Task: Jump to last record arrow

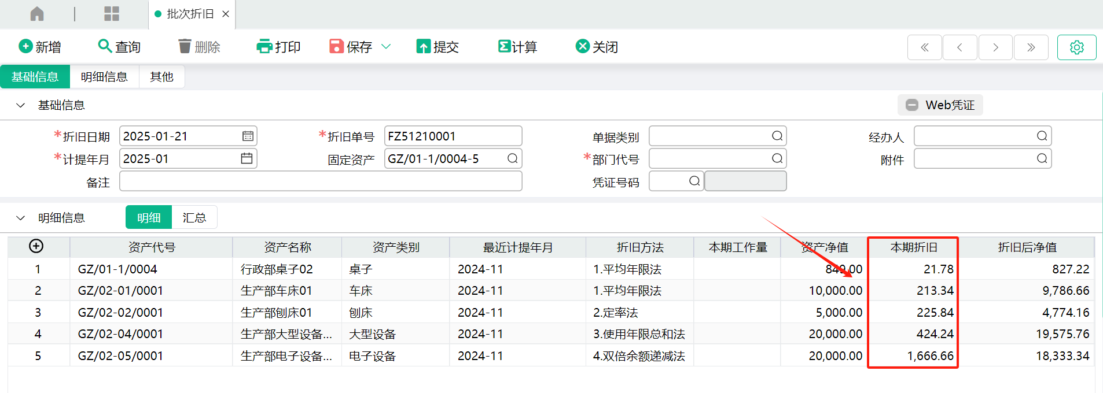Action: pyautogui.click(x=1031, y=47)
